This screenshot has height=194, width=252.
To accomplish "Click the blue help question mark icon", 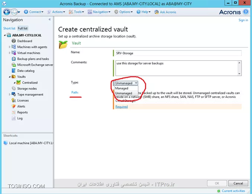I will 246,12.
